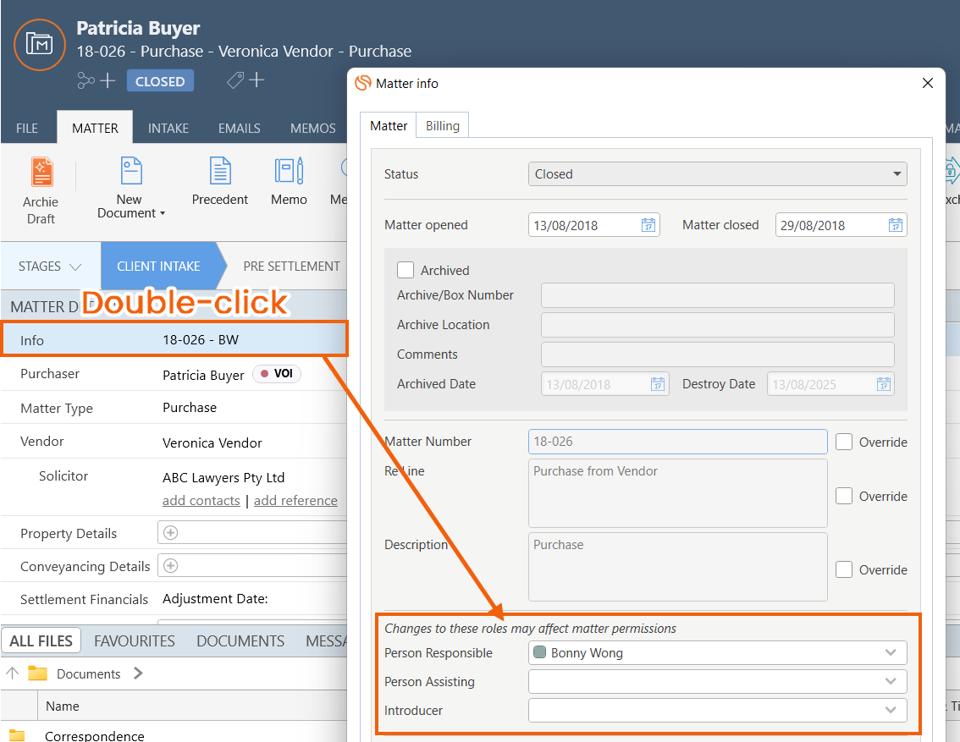Open the Precedent tool
960x742 pixels.
pyautogui.click(x=220, y=182)
